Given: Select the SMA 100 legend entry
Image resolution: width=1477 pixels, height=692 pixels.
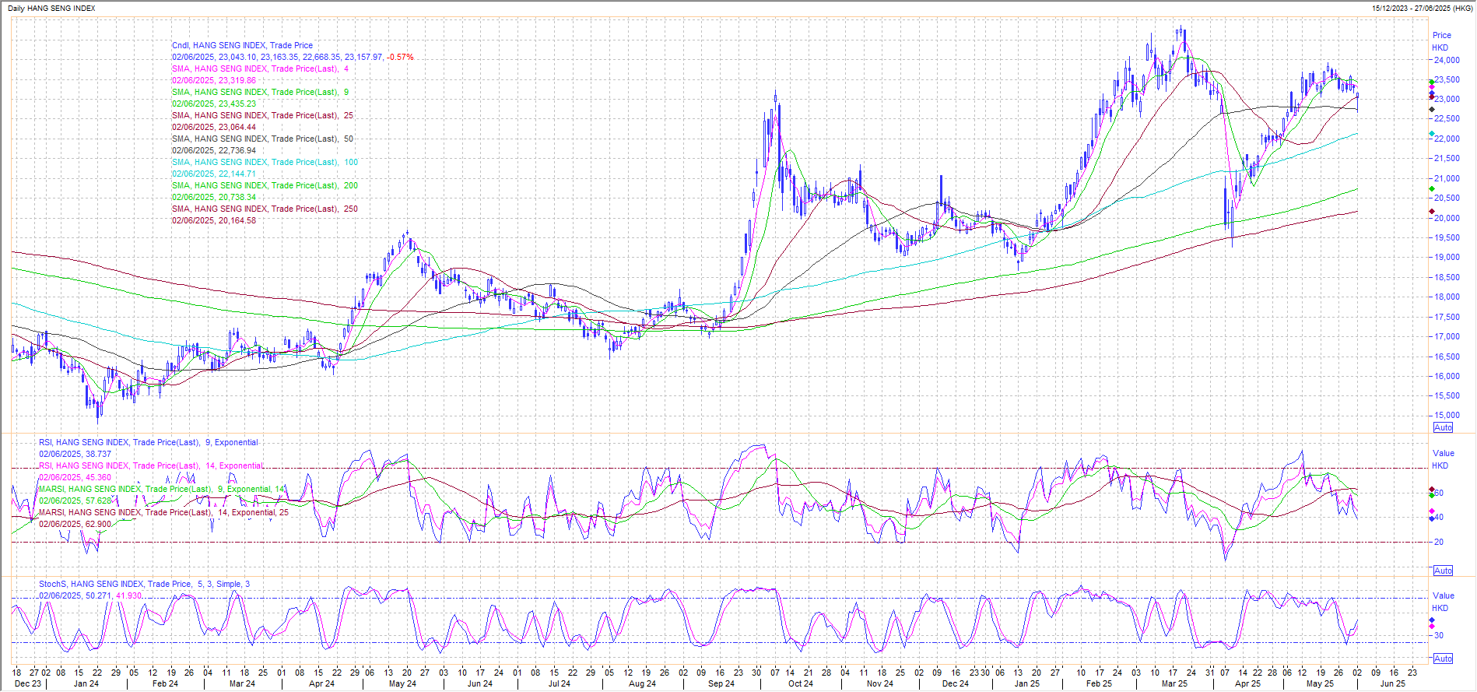Looking at the screenshot, I should point(265,162).
